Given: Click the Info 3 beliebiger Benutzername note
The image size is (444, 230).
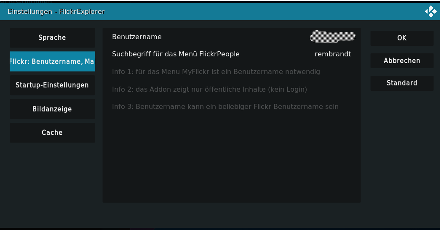Looking at the screenshot, I should [225, 107].
